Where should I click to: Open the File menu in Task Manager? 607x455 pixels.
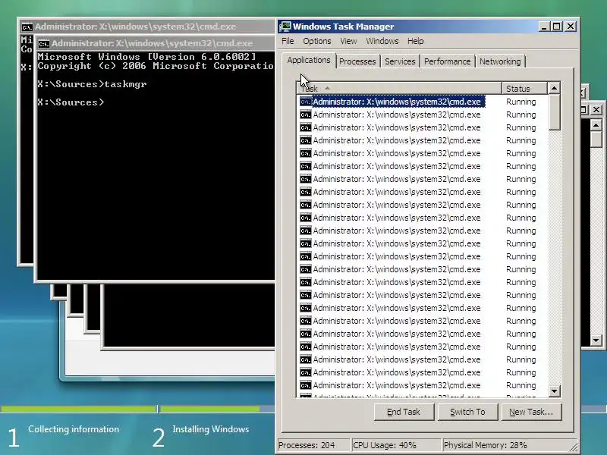(288, 41)
